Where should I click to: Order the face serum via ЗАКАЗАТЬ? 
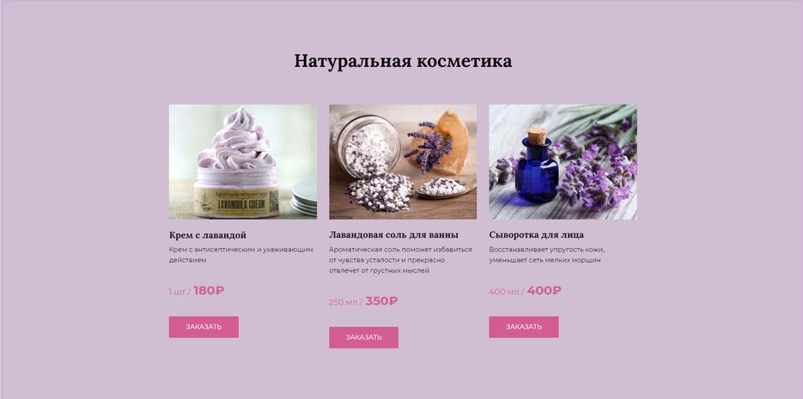point(523,327)
